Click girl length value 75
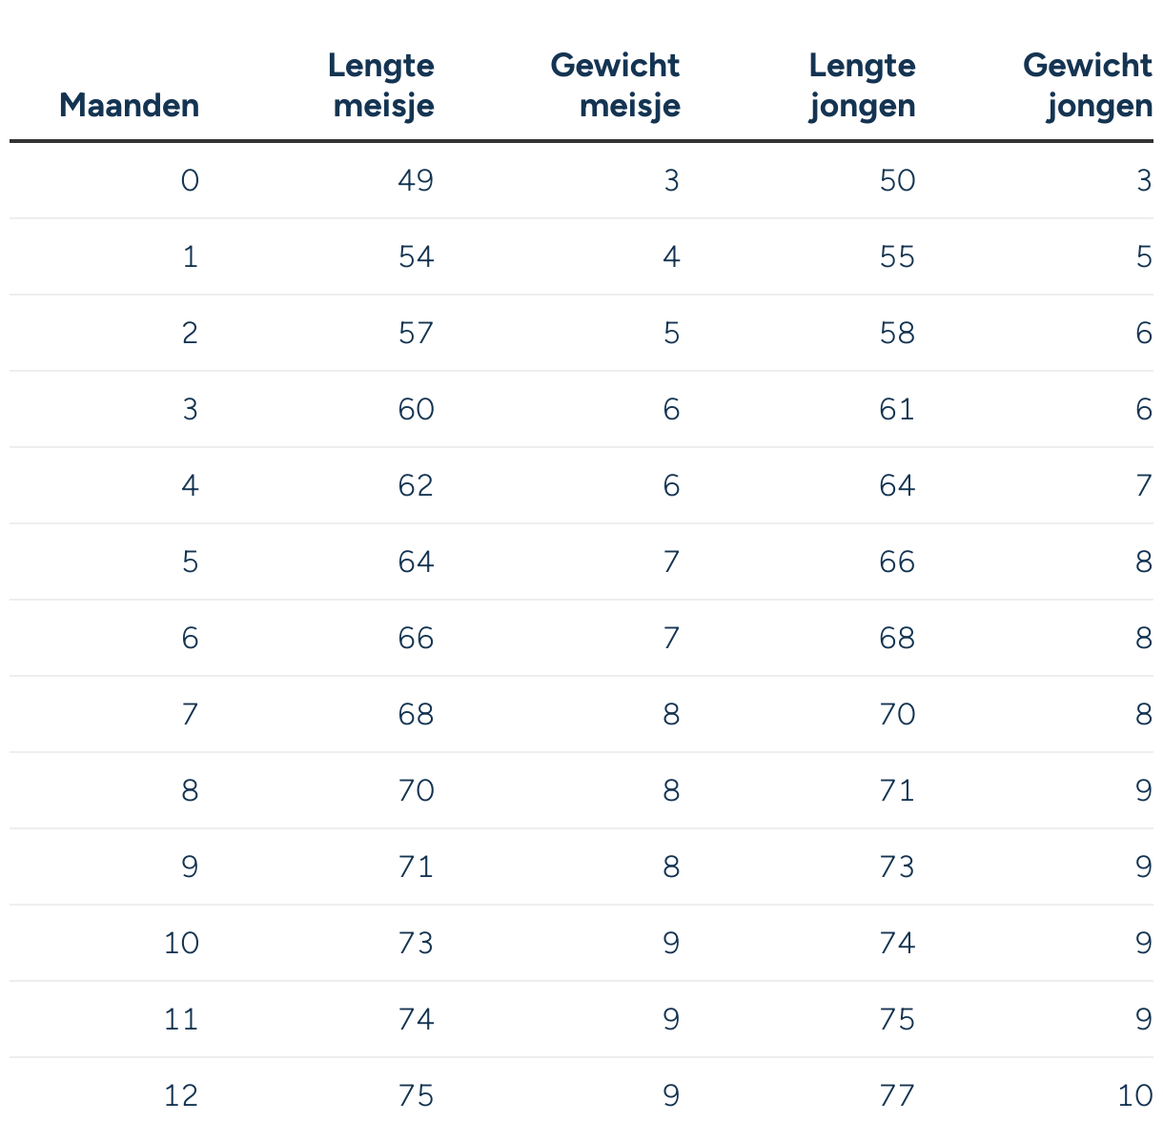 416,1096
